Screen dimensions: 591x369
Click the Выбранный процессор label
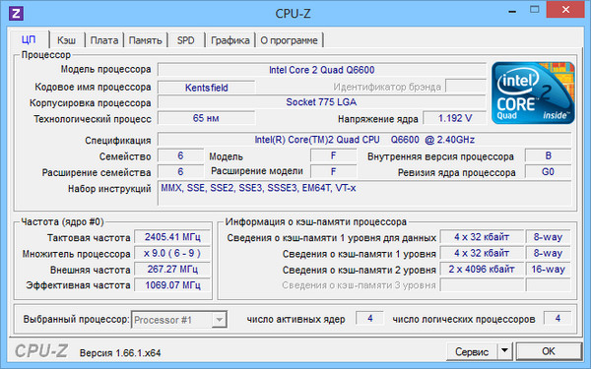(x=76, y=319)
